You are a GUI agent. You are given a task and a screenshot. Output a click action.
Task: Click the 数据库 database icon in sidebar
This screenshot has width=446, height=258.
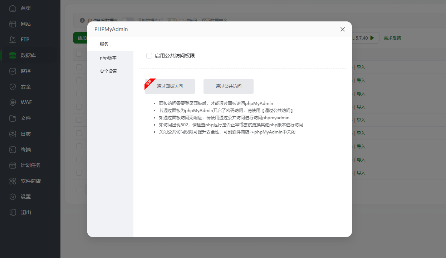(13, 55)
